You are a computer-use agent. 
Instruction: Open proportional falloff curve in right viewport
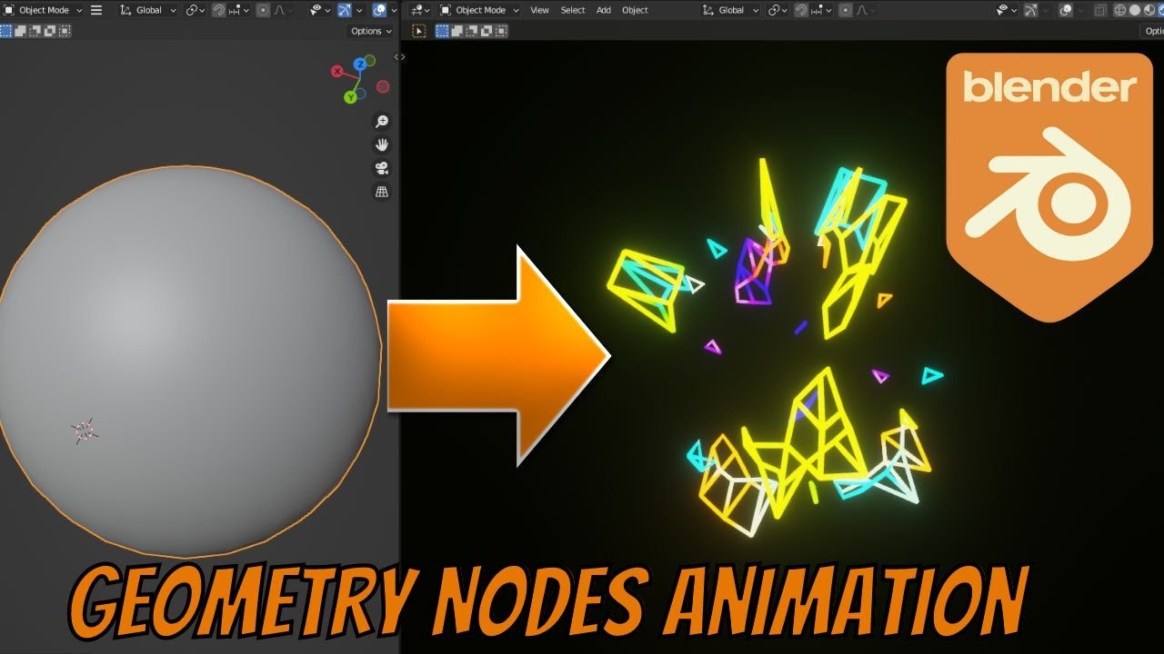(866, 10)
